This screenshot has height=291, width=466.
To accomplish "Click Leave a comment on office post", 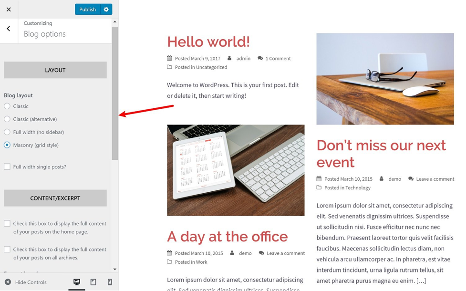I will coord(286,253).
